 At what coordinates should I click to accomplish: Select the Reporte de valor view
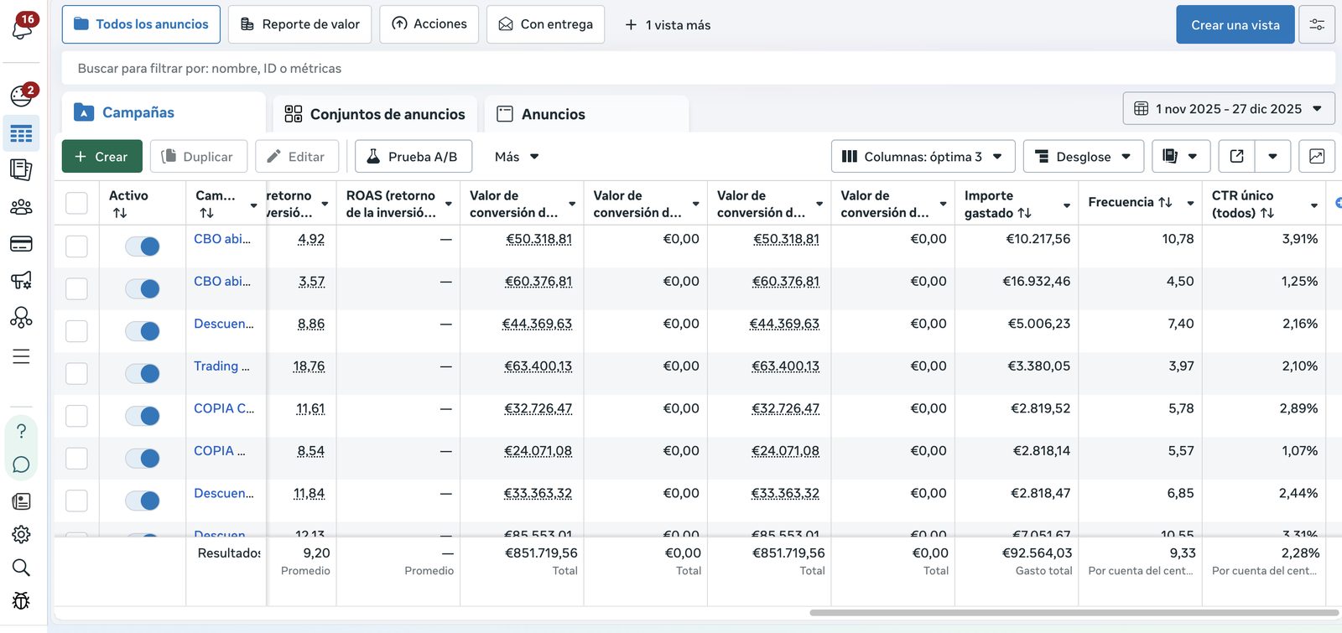(x=300, y=24)
